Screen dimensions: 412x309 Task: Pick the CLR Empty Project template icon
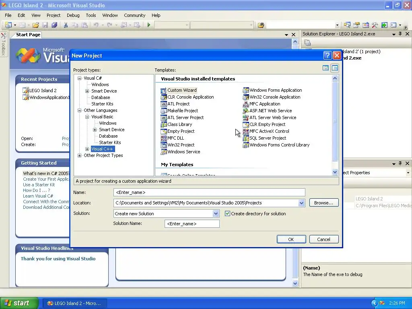click(246, 125)
